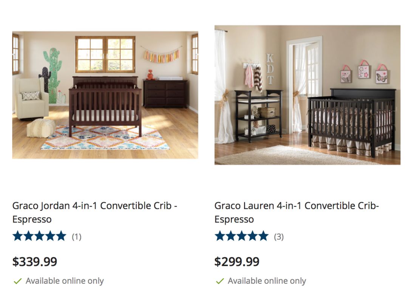Image resolution: width=408 pixels, height=300 pixels.
Task: Click the Lauren crib five-star rating
Action: click(x=241, y=236)
